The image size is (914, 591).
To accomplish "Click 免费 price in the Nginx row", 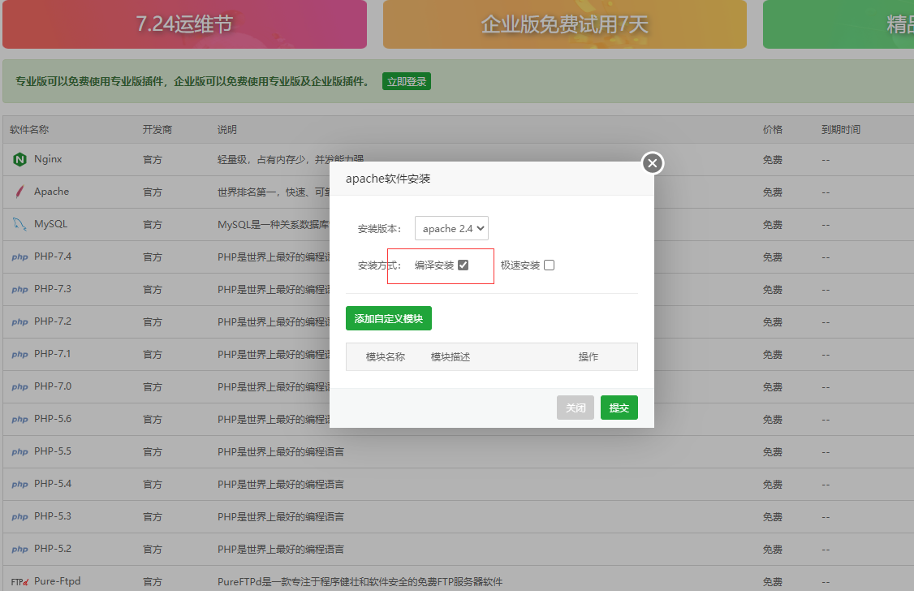I will tap(772, 160).
